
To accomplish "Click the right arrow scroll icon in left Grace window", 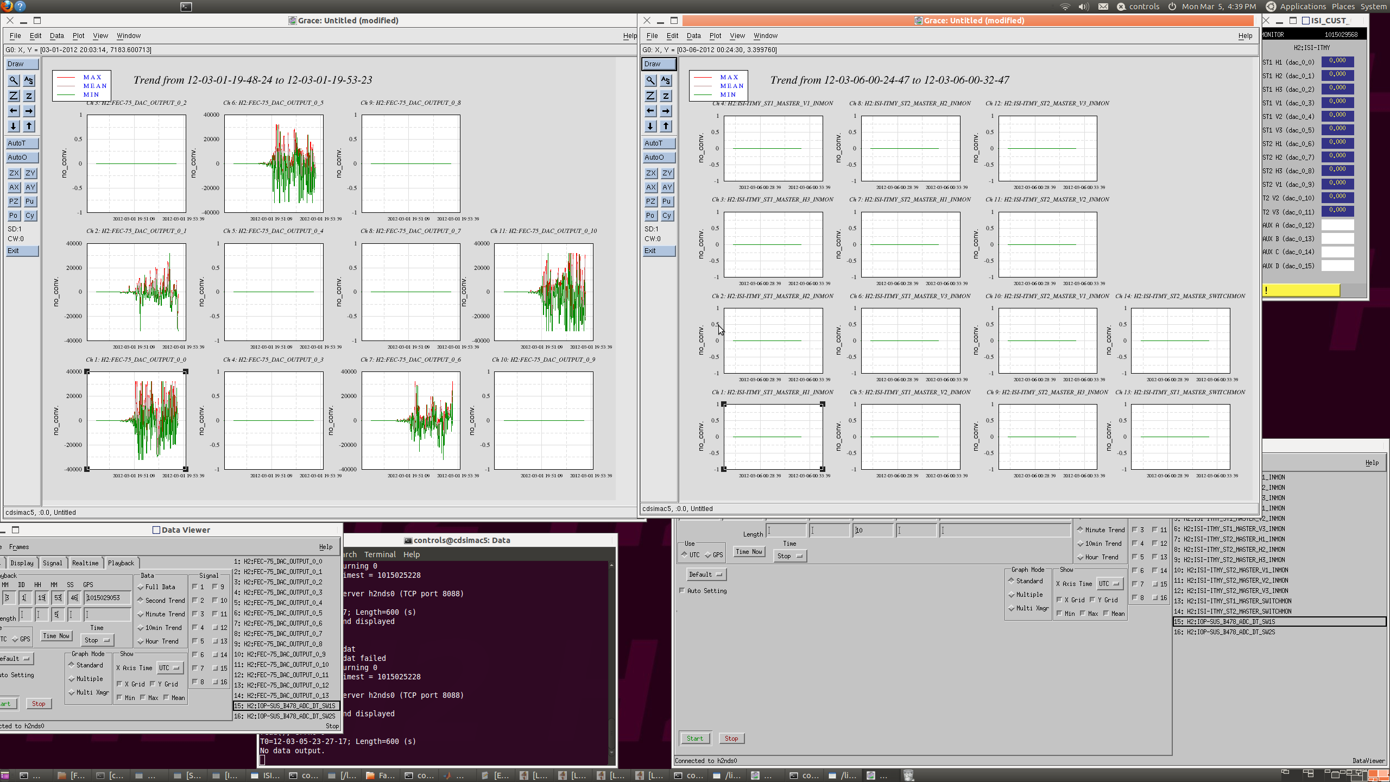I will point(29,111).
